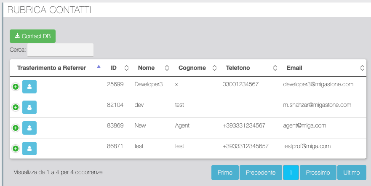Click blue user icon for Developer3
The width and height of the screenshot is (371, 186).
(x=29, y=87)
